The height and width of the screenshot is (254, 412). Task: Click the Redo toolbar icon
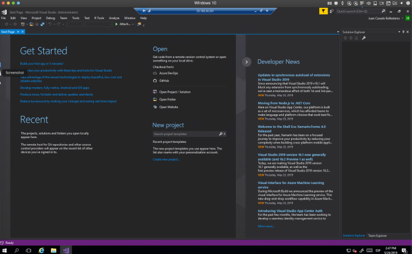click(59, 24)
